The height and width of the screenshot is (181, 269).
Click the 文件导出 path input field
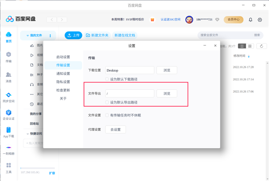coord(130,93)
